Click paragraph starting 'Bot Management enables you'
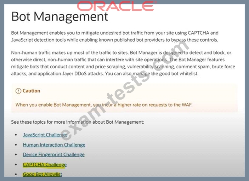Image resolution: width=249 pixels, height=181 pixels. (x=115, y=36)
